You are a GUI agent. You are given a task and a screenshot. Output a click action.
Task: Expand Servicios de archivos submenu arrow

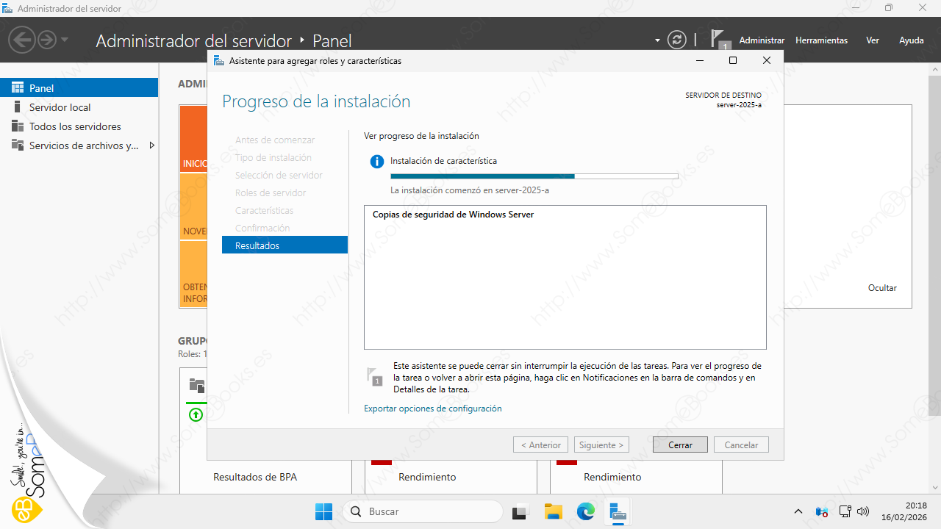click(151, 145)
